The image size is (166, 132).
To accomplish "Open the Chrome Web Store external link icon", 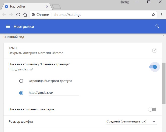I will click(x=154, y=51).
